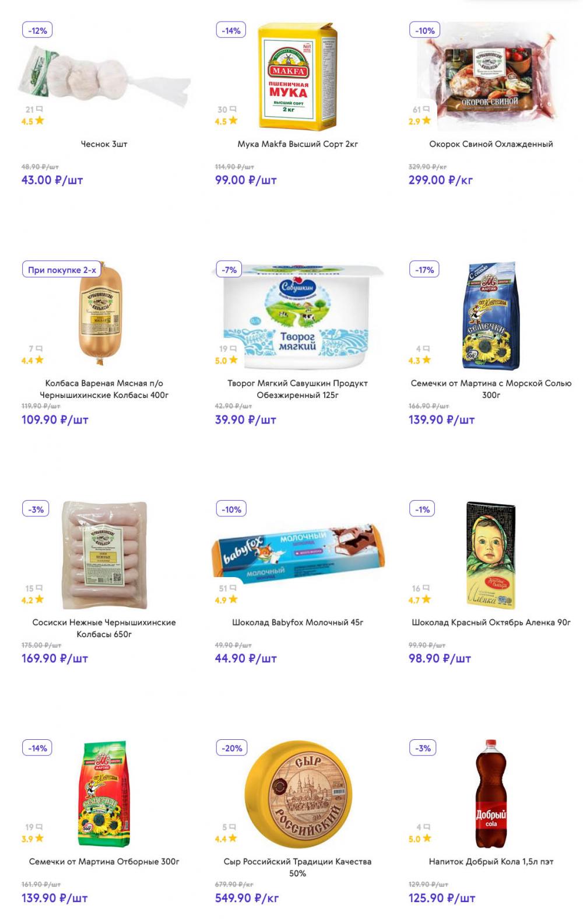Click the При покупке 2-х badge

click(x=62, y=270)
